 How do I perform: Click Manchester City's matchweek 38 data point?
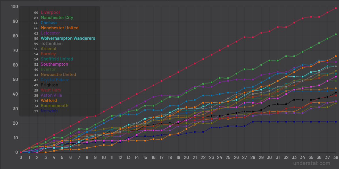(x=336, y=34)
